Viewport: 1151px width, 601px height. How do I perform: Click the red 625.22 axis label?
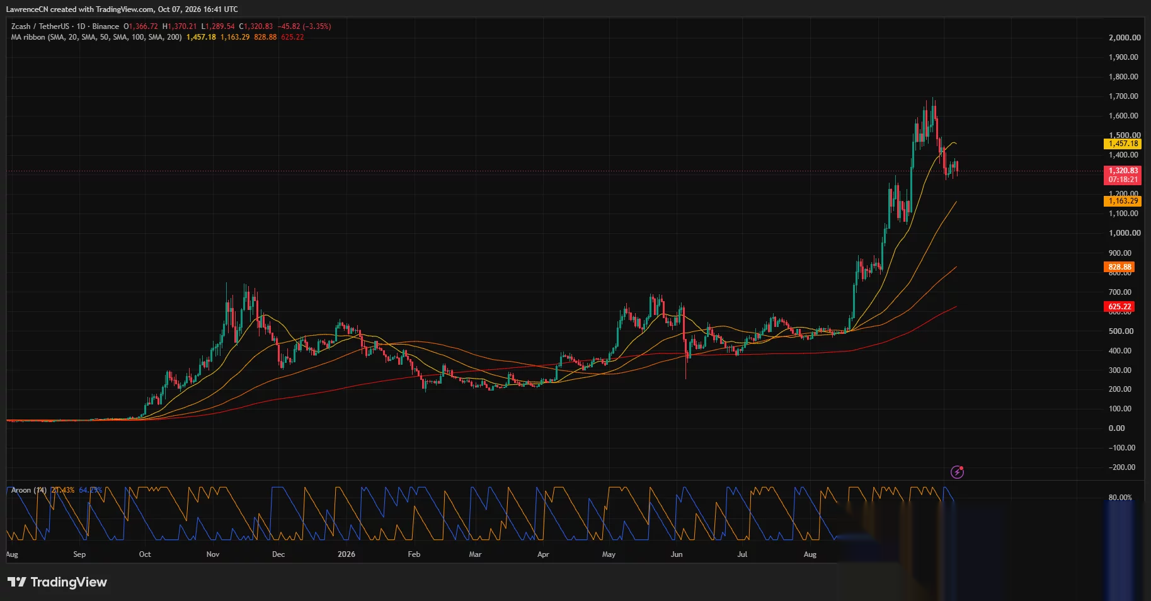click(x=1120, y=307)
